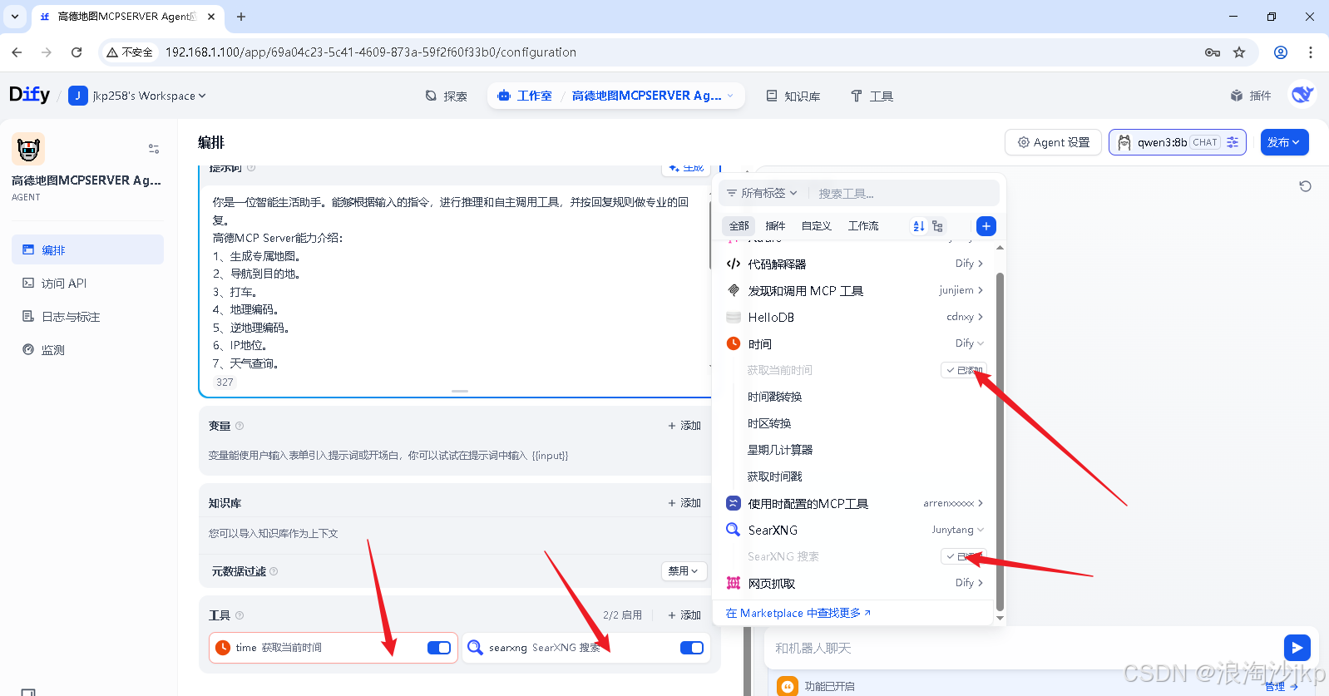
Task: Click the 工具 help question icon
Action: coord(240,615)
